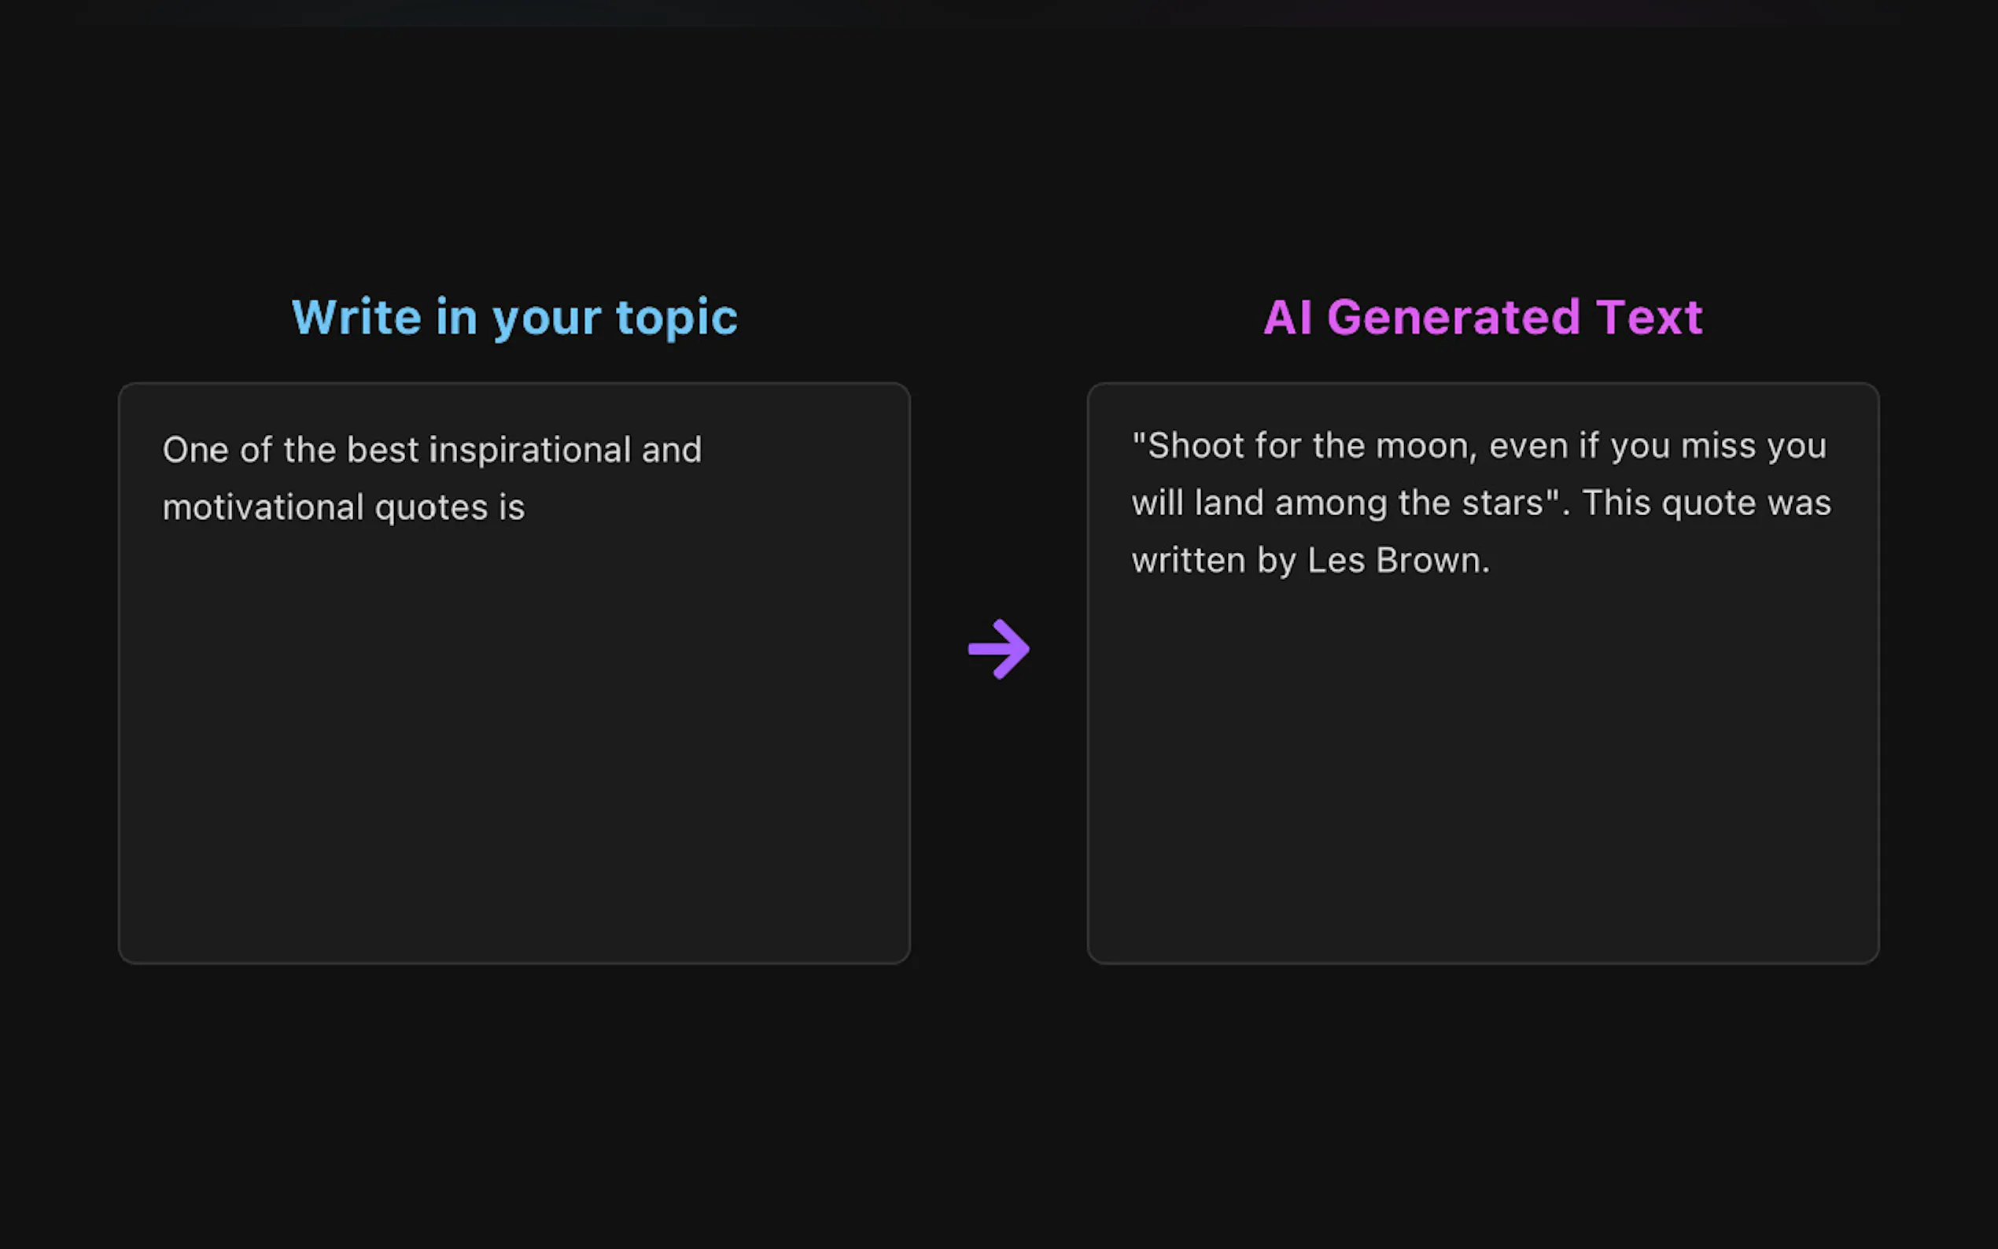Click the 'Shoot for the moon' quote line
Viewport: 1998px width, 1249px height.
(1479, 446)
